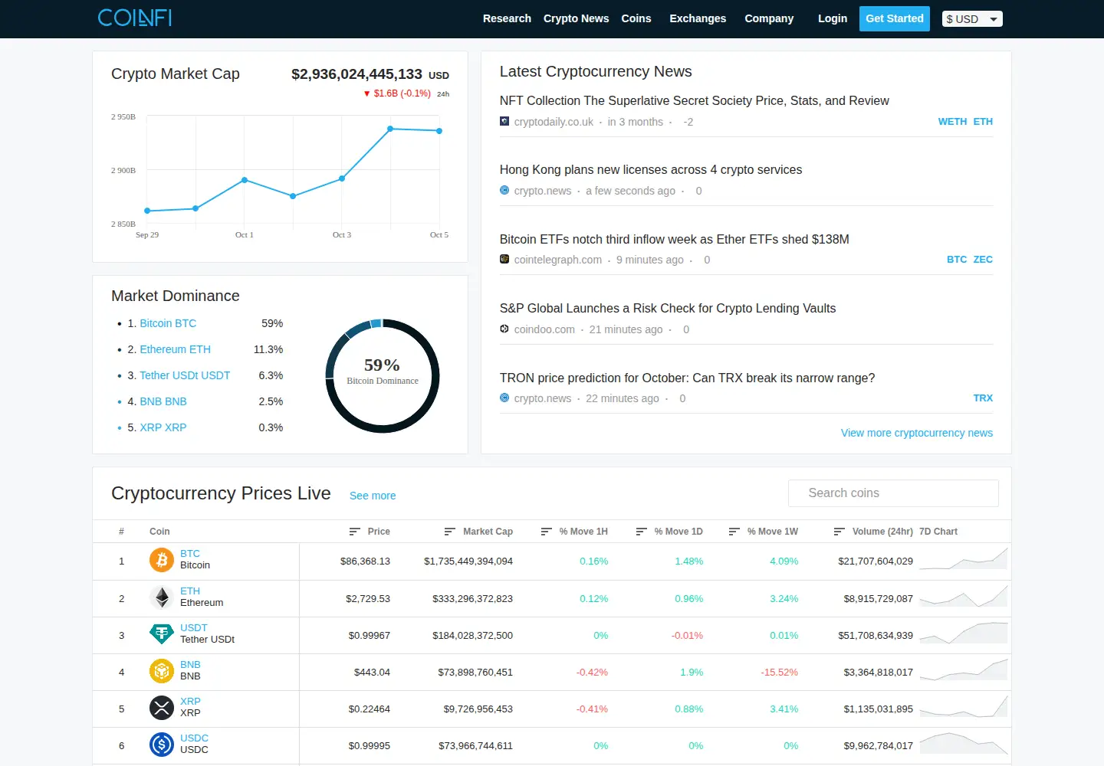Open View more cryptocurrency news link
Viewport: 1104px width, 766px height.
tap(917, 433)
